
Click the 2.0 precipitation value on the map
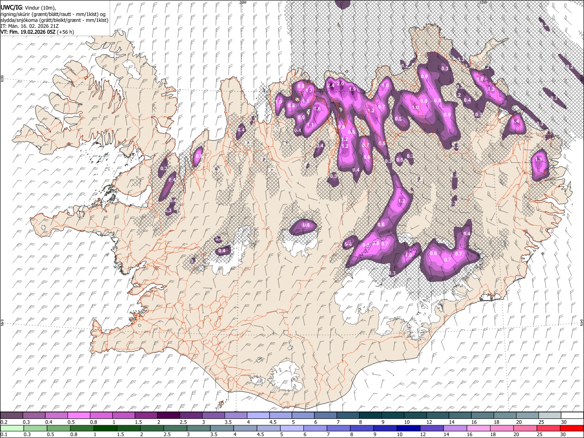[x=340, y=83]
